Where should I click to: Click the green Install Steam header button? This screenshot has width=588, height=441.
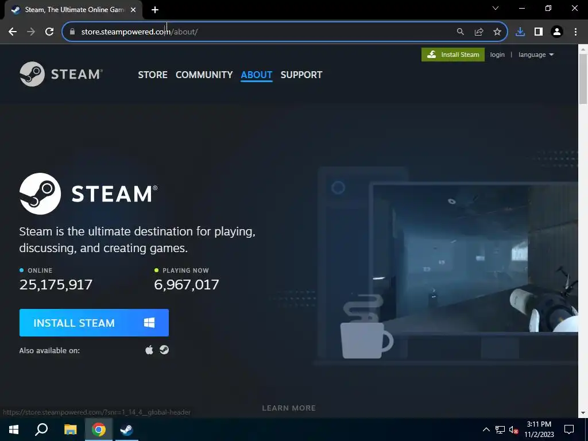pos(453,55)
